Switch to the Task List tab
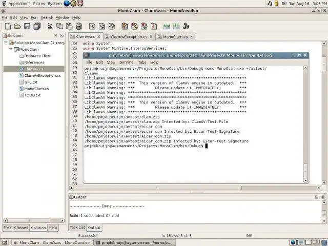This screenshot has height=246, width=328. [x=77, y=227]
